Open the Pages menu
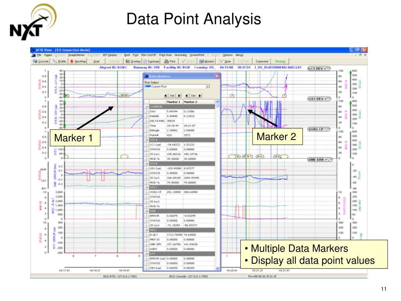 pos(48,55)
